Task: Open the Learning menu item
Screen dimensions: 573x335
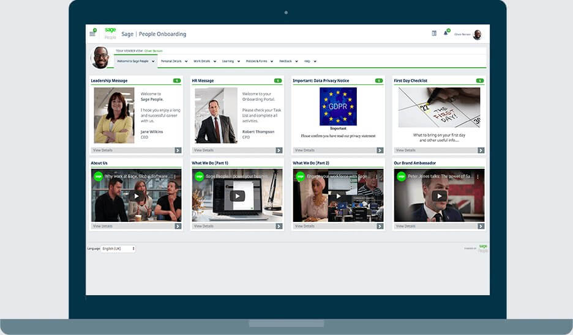Action: tap(230, 61)
